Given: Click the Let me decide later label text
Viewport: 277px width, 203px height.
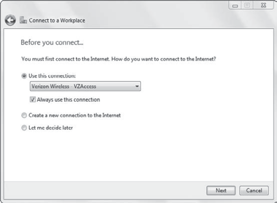Looking at the screenshot, I should 50,127.
